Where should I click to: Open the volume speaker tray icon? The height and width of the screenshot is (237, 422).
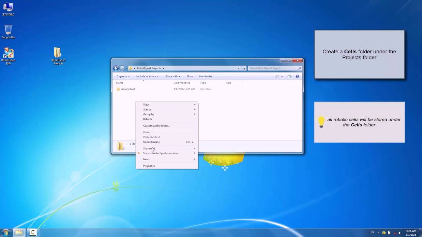pyautogui.click(x=400, y=233)
